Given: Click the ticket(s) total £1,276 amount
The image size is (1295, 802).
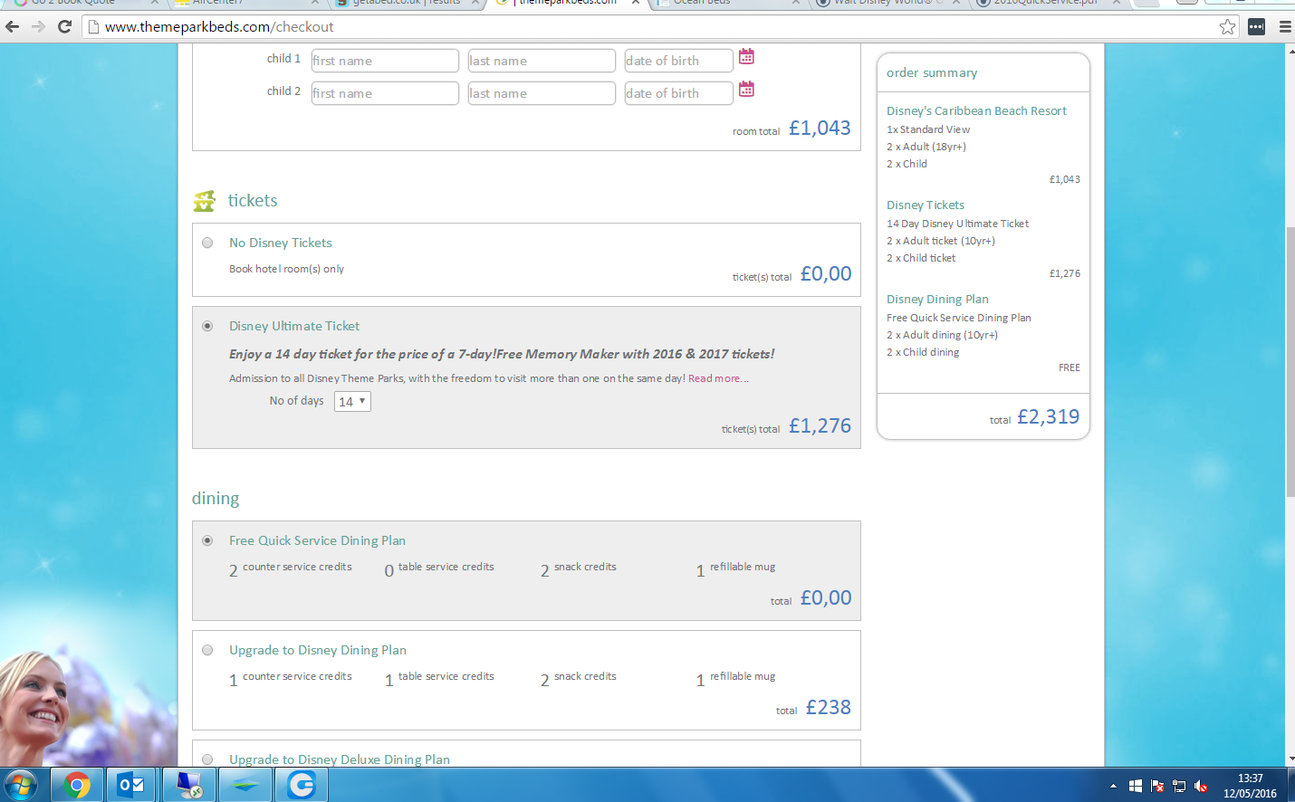Looking at the screenshot, I should pos(820,425).
